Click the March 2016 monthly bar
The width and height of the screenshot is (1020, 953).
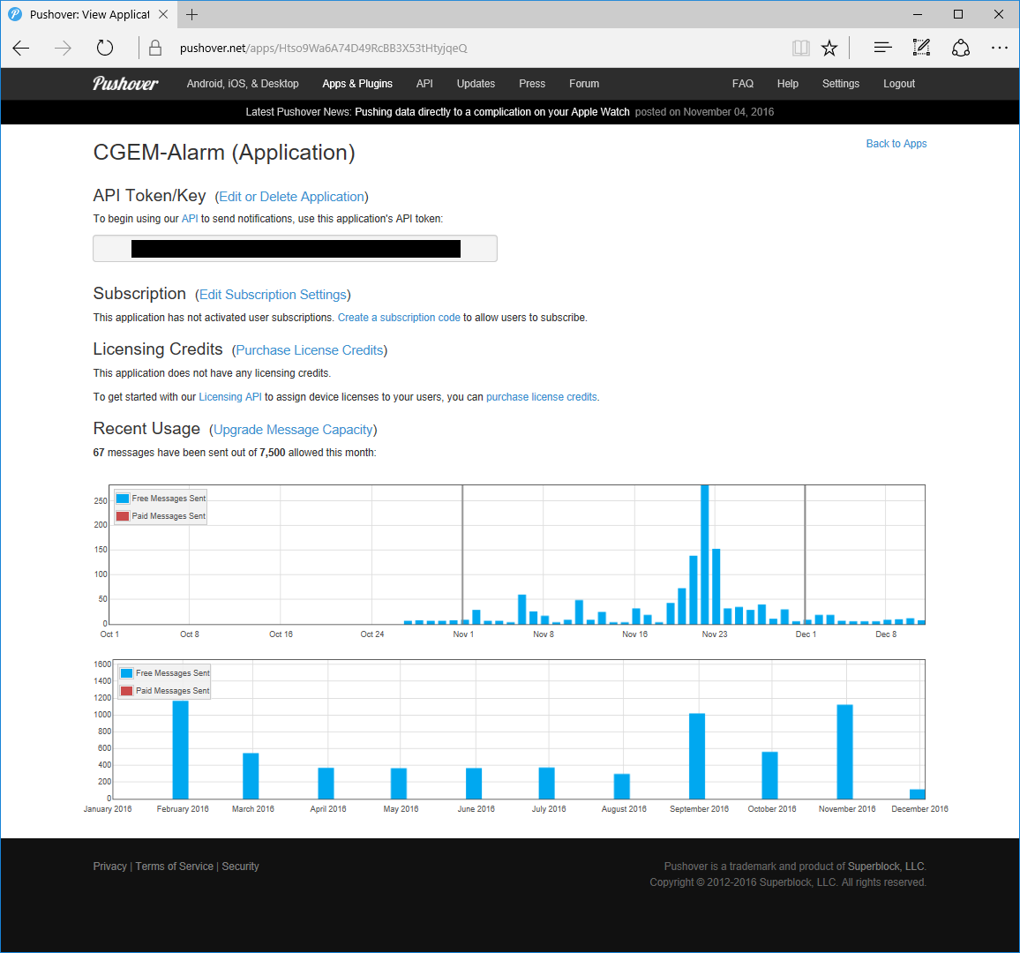tap(251, 776)
